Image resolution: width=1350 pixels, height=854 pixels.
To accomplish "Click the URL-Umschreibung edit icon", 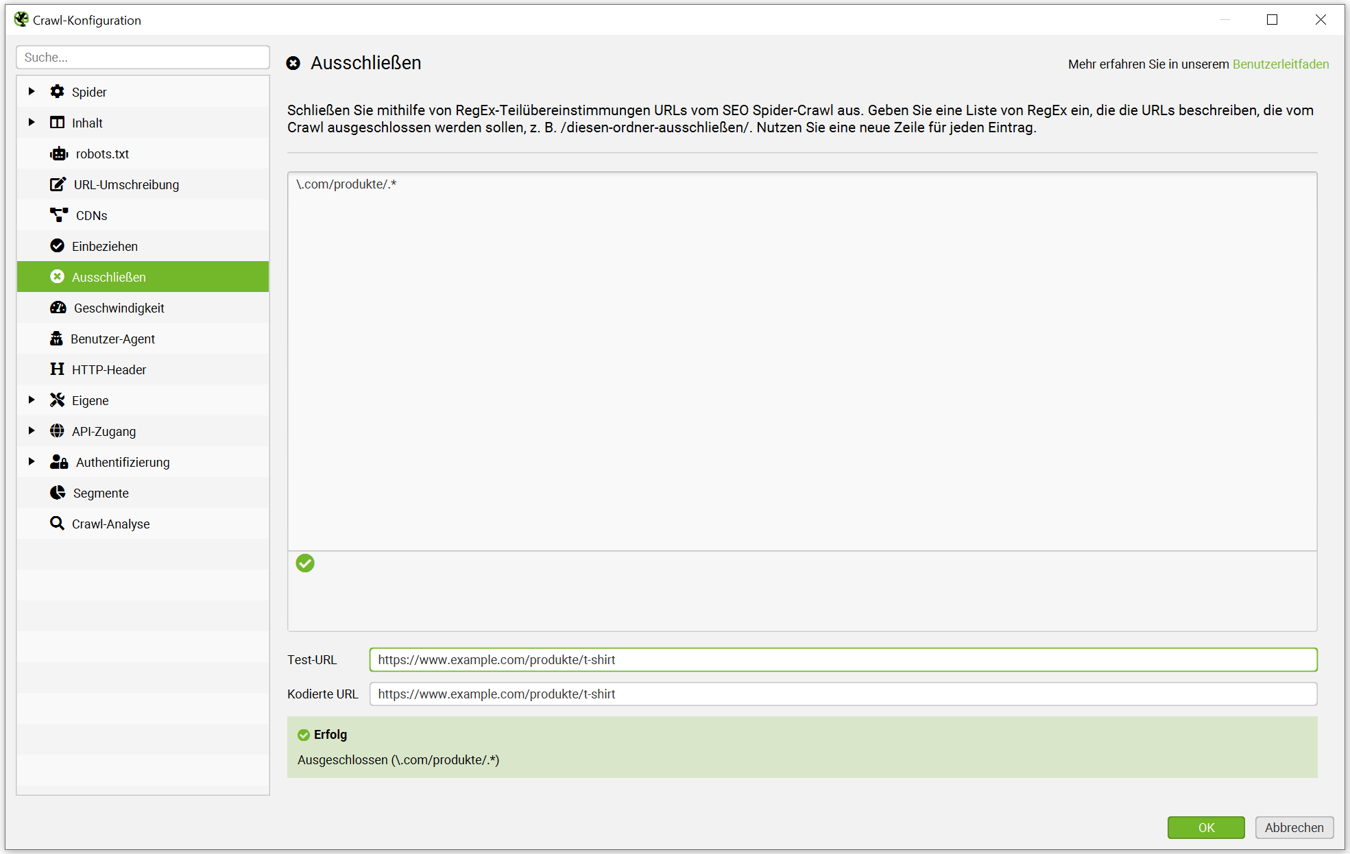I will point(58,184).
